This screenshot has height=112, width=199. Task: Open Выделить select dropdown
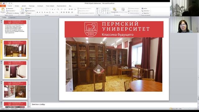146,13
